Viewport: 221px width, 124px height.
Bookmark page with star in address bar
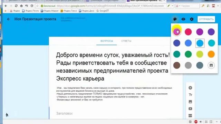(37, 6)
